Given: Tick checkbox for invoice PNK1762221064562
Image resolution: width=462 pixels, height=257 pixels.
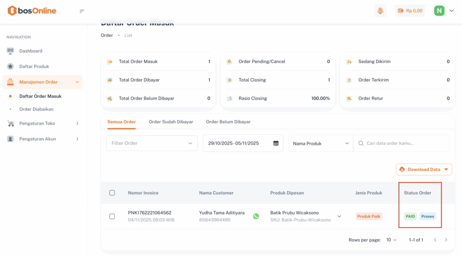Looking at the screenshot, I should pyautogui.click(x=112, y=216).
